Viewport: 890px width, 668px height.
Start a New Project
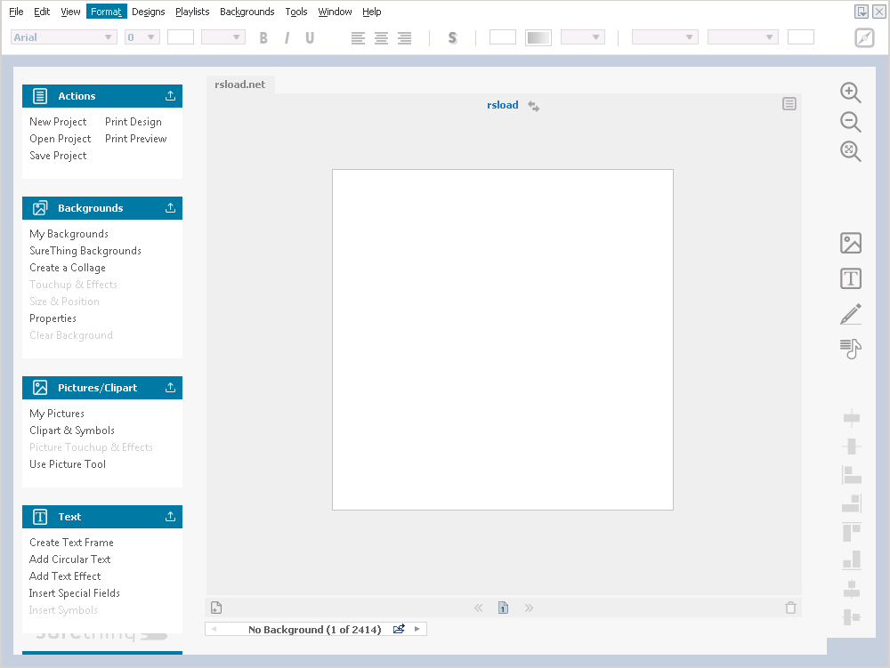57,121
